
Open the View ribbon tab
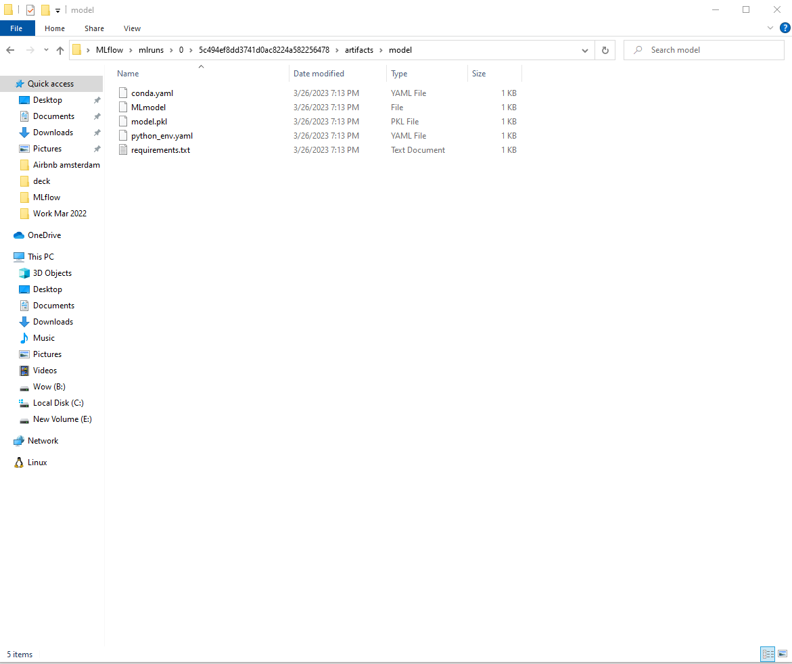132,28
